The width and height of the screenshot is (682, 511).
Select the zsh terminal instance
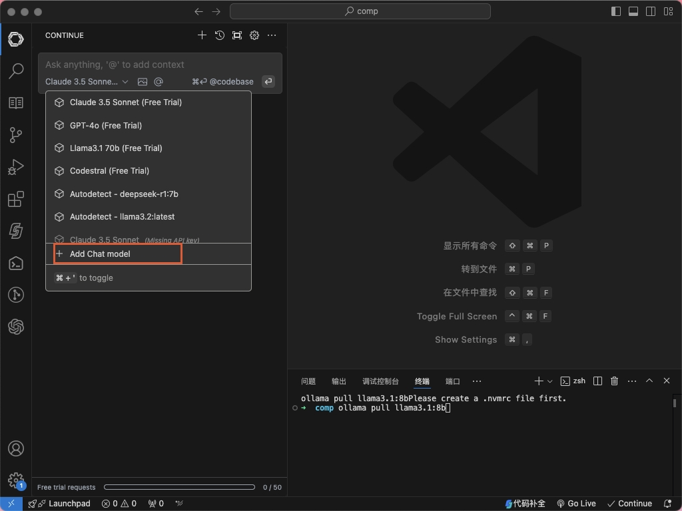pyautogui.click(x=573, y=381)
